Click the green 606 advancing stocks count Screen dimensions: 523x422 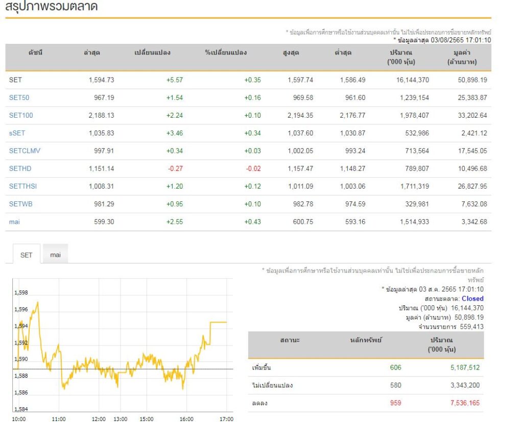(395, 367)
